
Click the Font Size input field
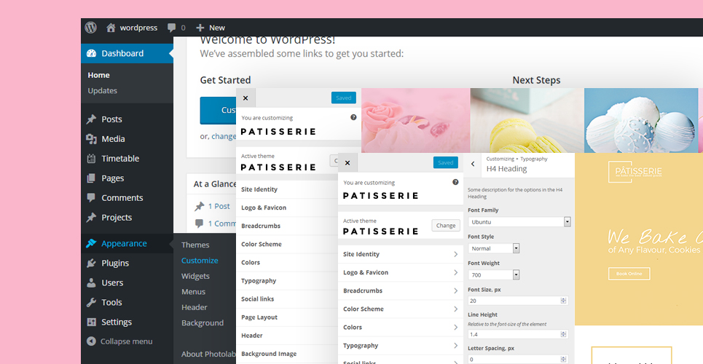[x=518, y=301]
